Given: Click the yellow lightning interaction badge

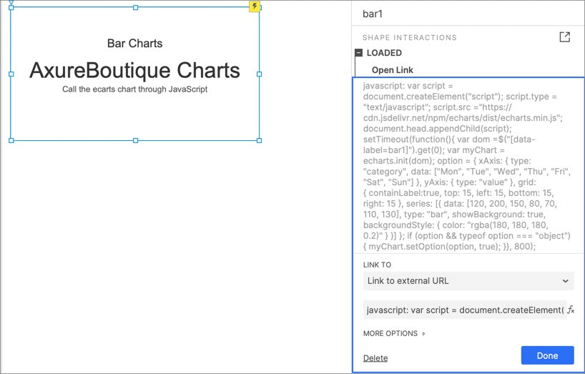Looking at the screenshot, I should 255,6.
